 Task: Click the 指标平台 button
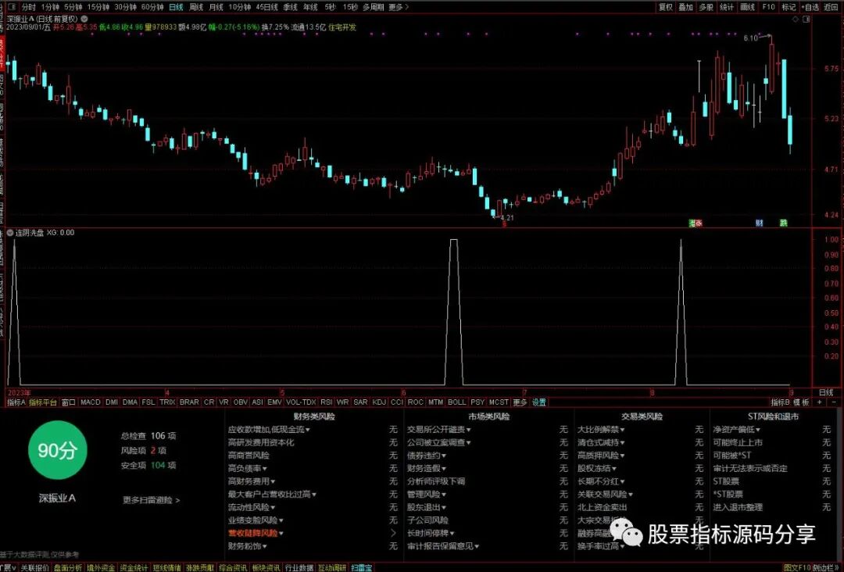(x=43, y=402)
